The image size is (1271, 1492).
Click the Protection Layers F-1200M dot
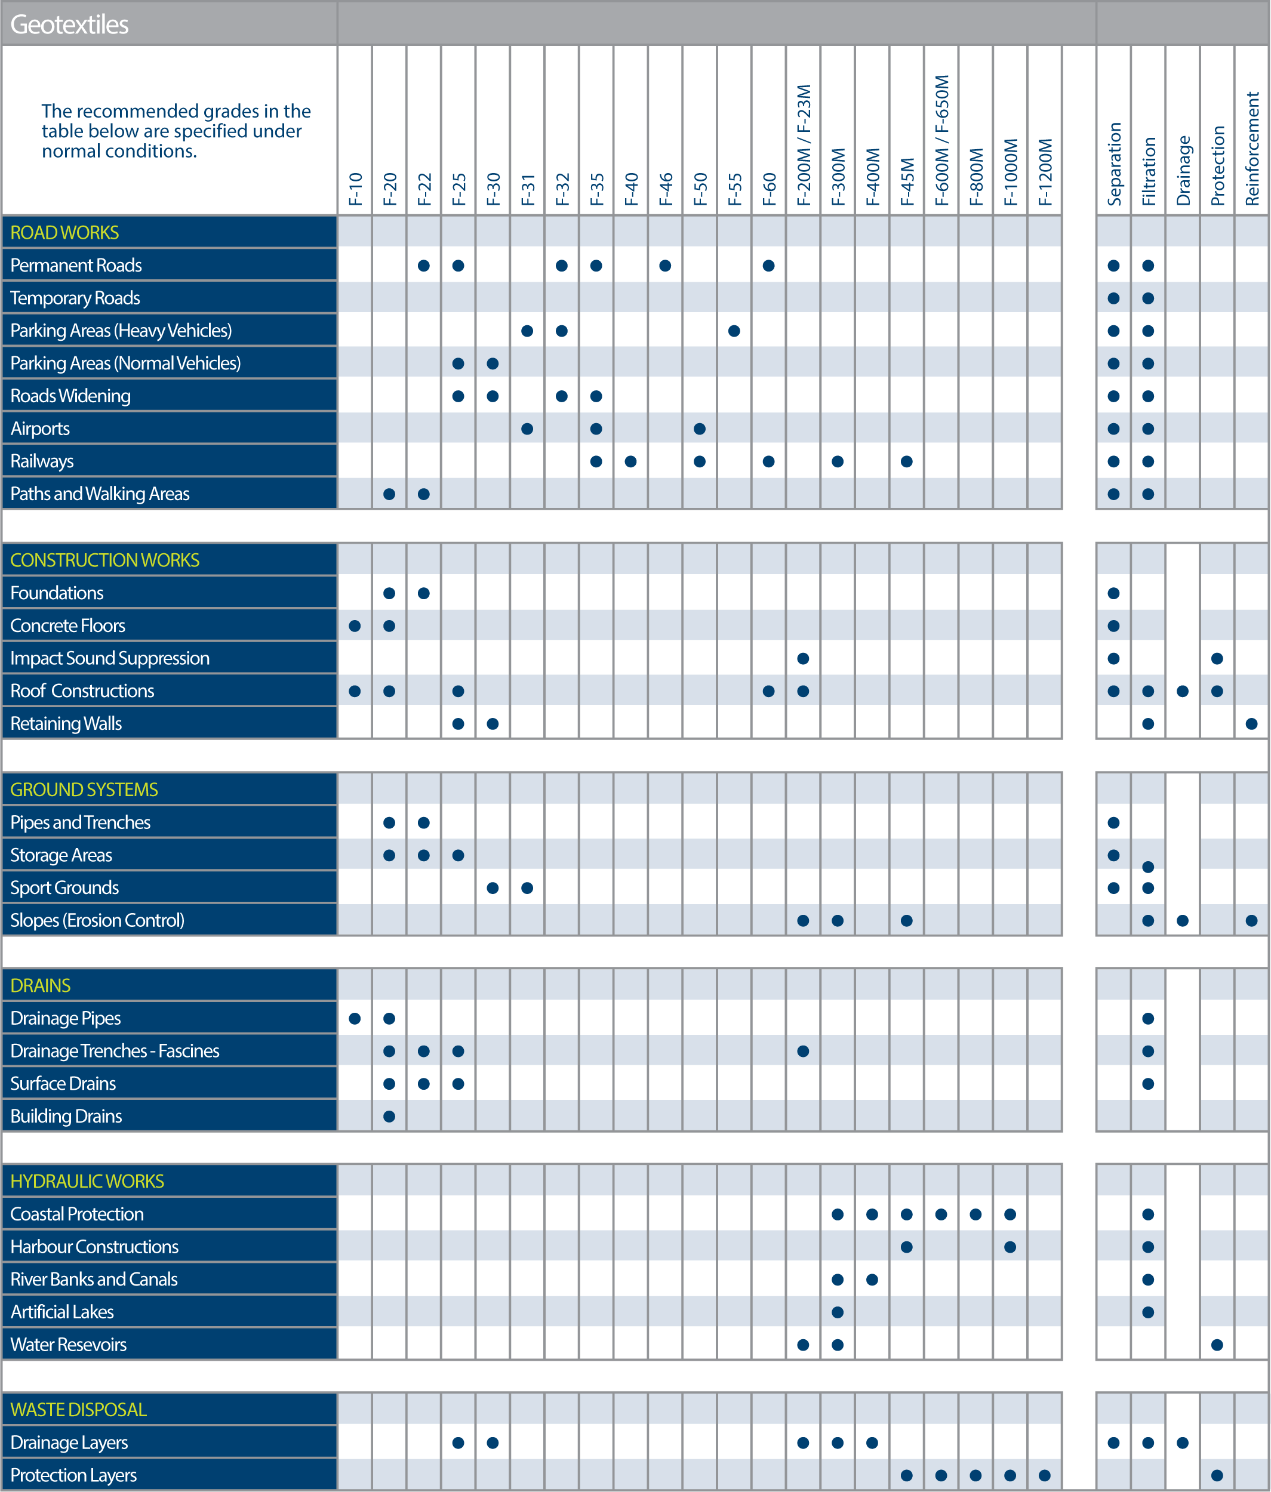click(x=1045, y=1475)
